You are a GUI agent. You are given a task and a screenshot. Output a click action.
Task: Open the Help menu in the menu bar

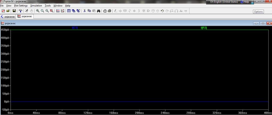(x=68, y=6)
